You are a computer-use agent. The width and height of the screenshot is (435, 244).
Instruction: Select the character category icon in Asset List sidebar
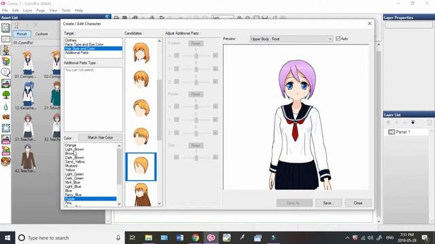(x=5, y=50)
